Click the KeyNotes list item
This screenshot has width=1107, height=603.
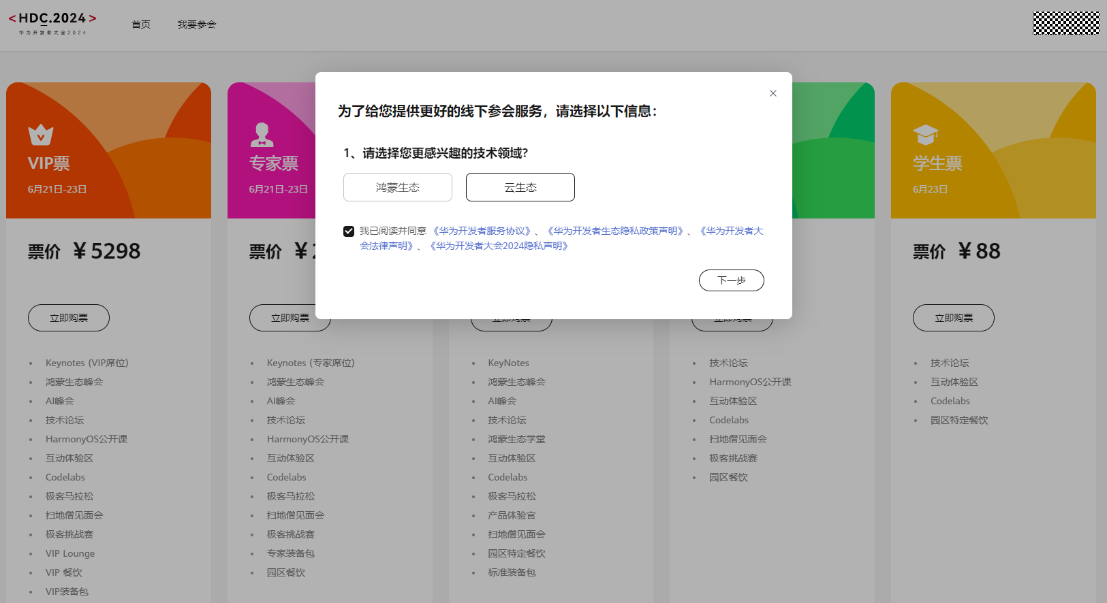click(509, 363)
